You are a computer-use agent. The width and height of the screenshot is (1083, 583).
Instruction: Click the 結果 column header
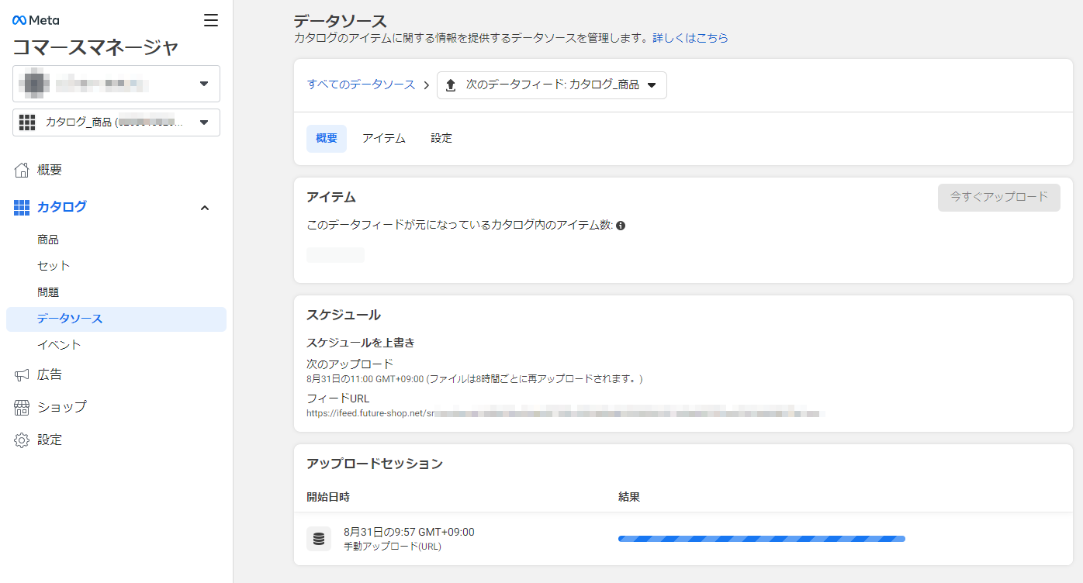point(629,497)
